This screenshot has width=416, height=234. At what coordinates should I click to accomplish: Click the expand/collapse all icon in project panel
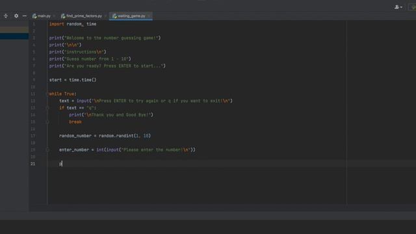(x=6, y=16)
